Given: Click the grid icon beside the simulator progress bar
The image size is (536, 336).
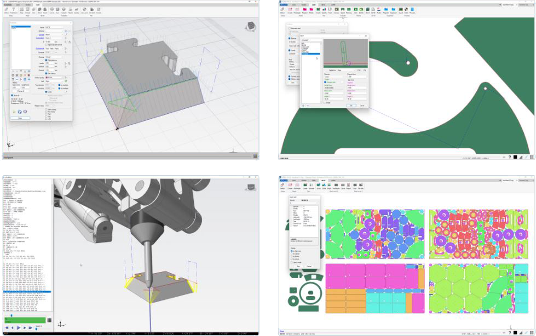Looking at the screenshot, I should (x=49, y=321).
